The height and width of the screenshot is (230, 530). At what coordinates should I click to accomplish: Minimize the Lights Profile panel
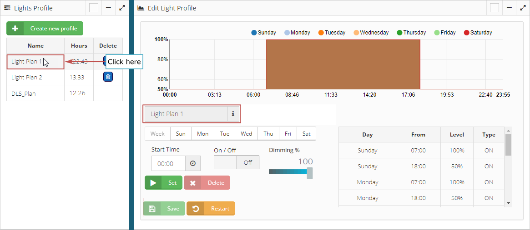pos(109,8)
